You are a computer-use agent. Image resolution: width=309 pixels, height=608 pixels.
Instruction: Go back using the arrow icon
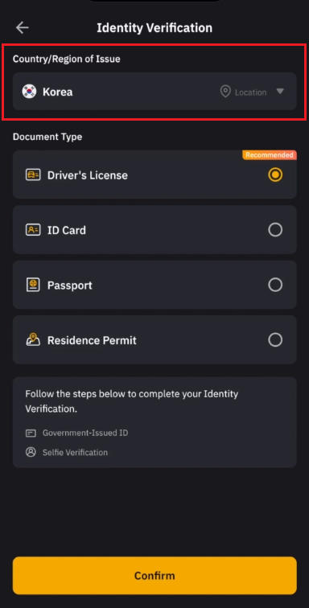(22, 27)
